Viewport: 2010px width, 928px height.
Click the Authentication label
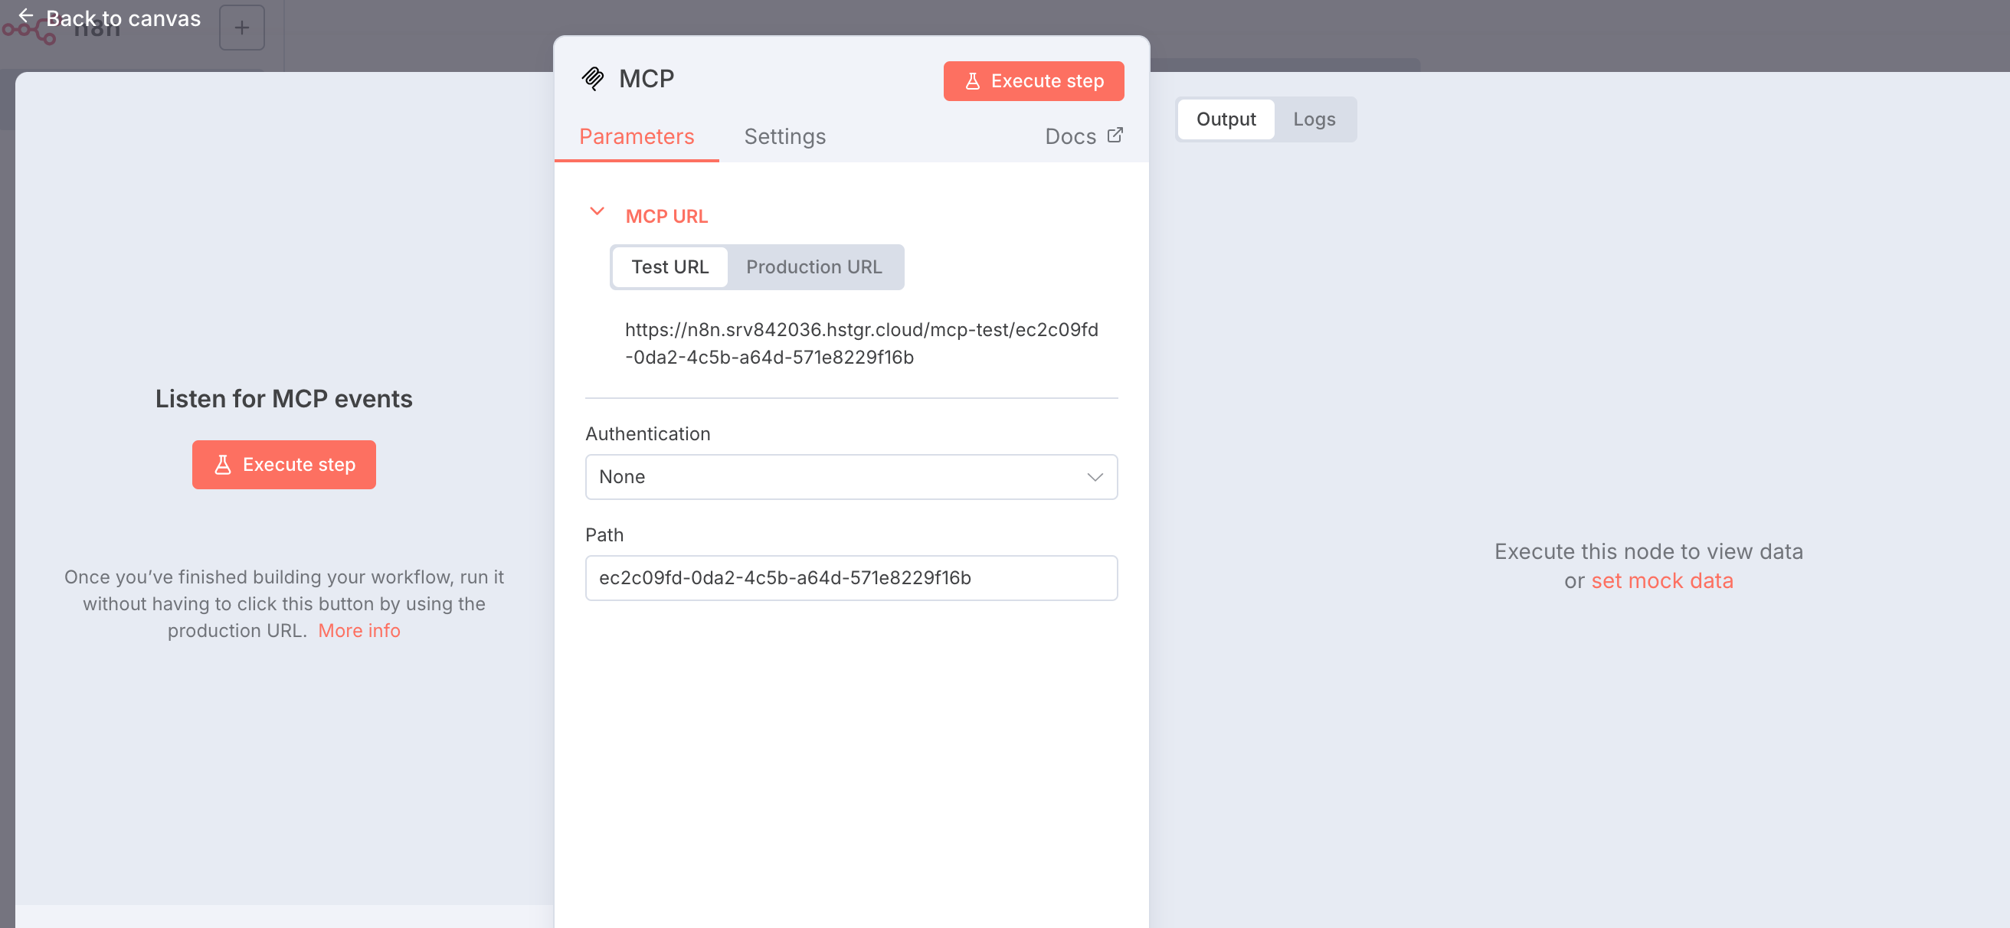(647, 433)
